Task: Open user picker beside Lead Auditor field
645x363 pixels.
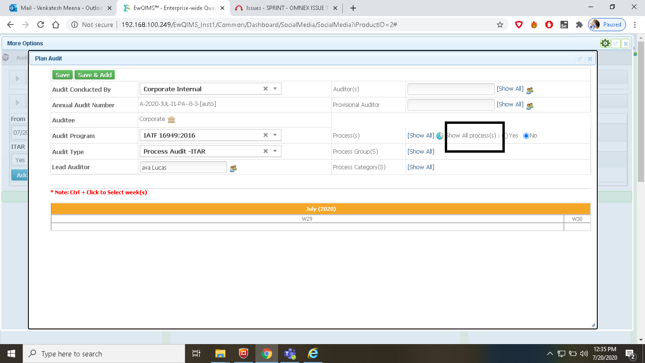Action: [x=233, y=168]
